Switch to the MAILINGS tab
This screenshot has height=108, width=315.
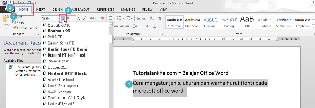coord(128,10)
